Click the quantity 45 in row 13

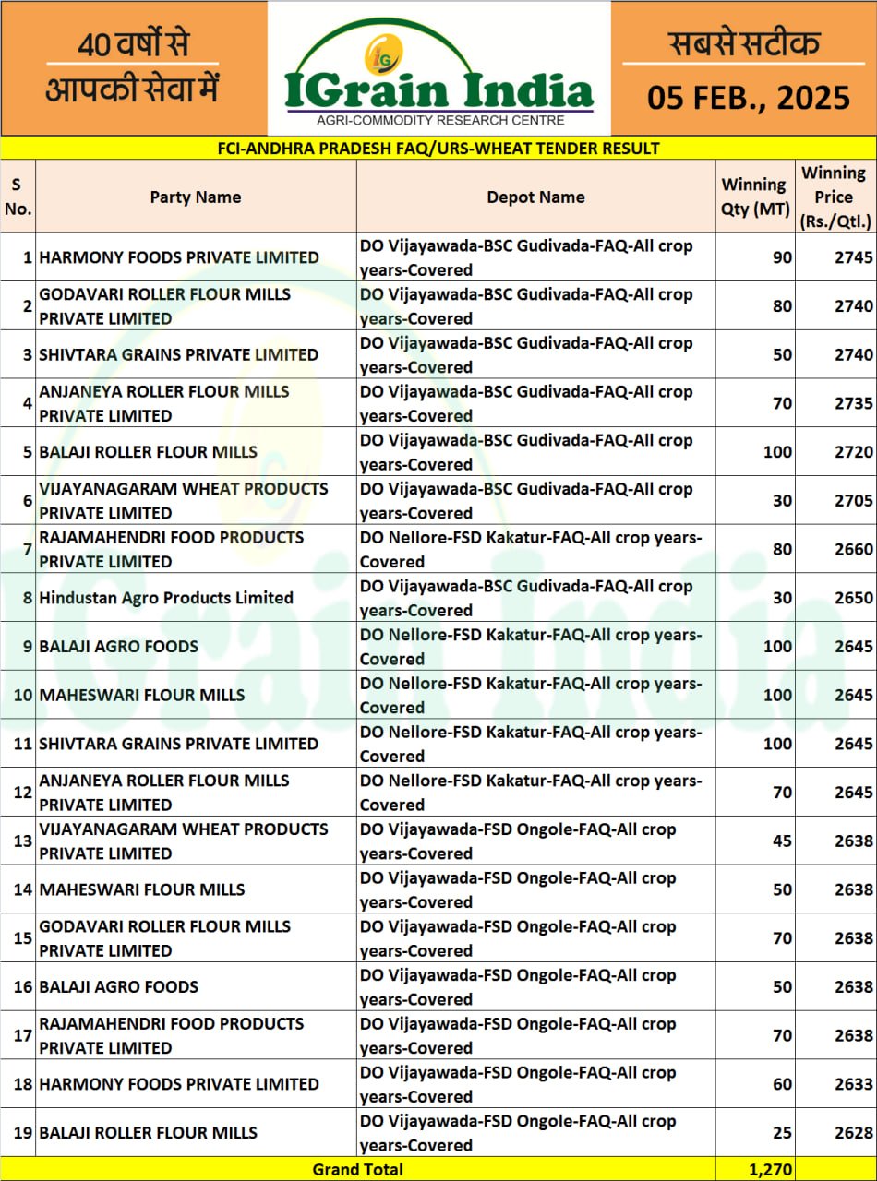tap(781, 841)
